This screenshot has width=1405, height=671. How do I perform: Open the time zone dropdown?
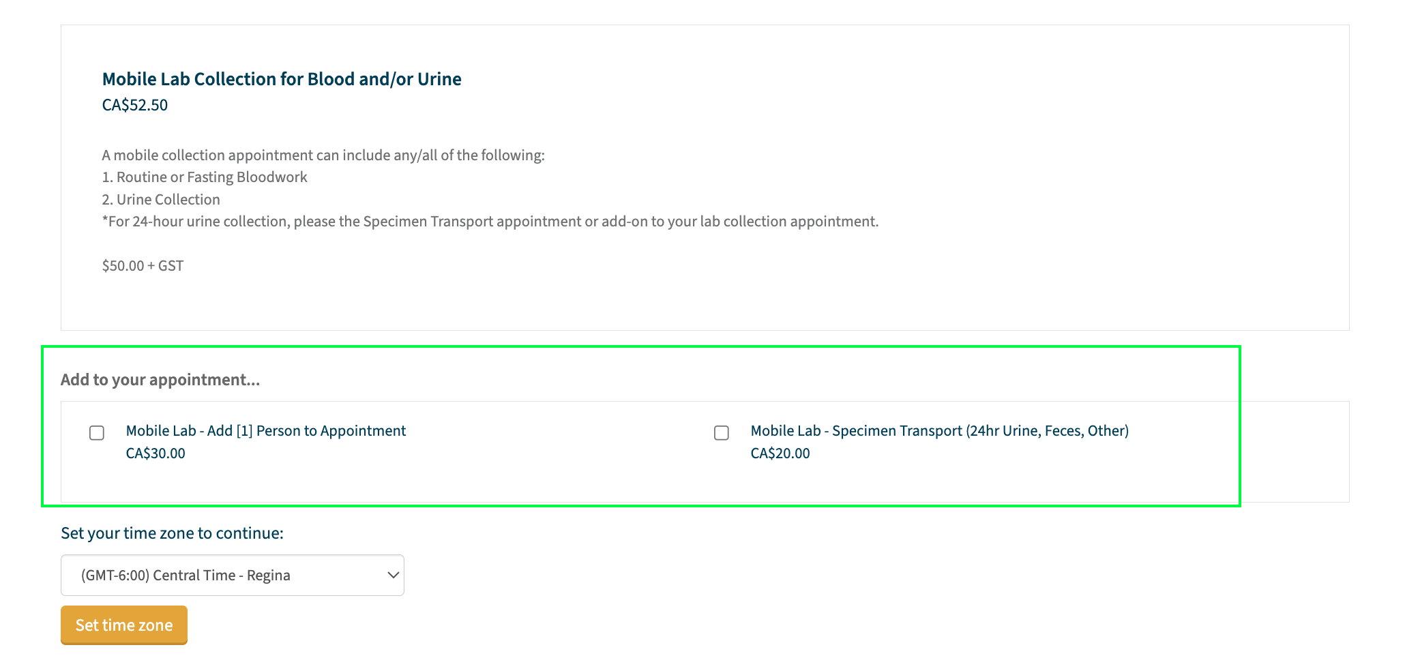pyautogui.click(x=232, y=575)
